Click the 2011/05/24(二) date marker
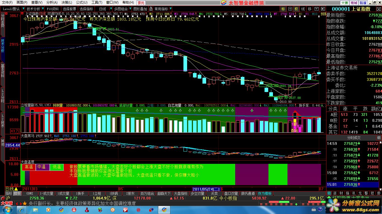This screenshot has width=382, height=214. pos(206,189)
